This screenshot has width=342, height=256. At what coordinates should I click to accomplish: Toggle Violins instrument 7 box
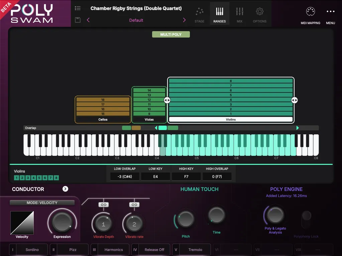pos(50,178)
